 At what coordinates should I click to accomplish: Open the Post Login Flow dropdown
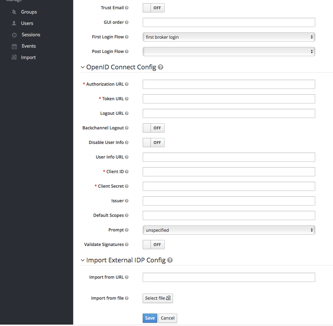coord(229,52)
